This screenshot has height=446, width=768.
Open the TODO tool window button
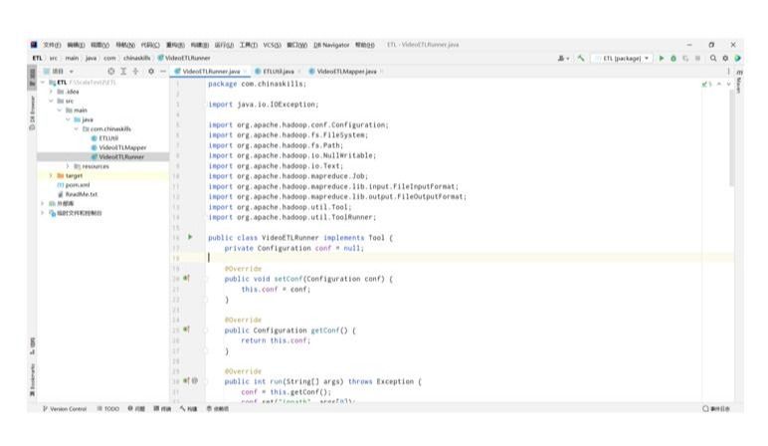(107, 409)
